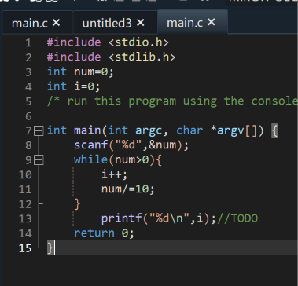The width and height of the screenshot is (298, 286).
Task: Close the inactive main.c tab
Action: tap(57, 23)
